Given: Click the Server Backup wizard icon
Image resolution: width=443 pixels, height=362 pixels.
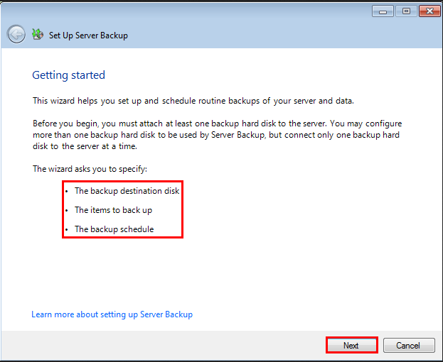Looking at the screenshot, I should 38,34.
